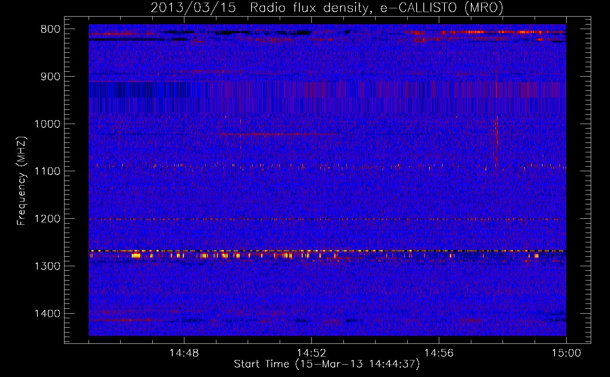
Task: Click the 1000 frequency axis label
Action: tap(47, 124)
